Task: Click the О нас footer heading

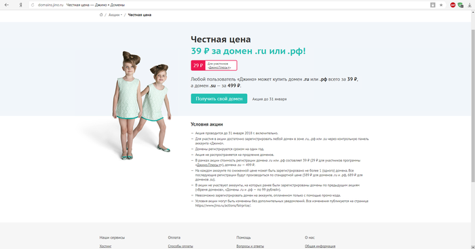Action: [309, 237]
